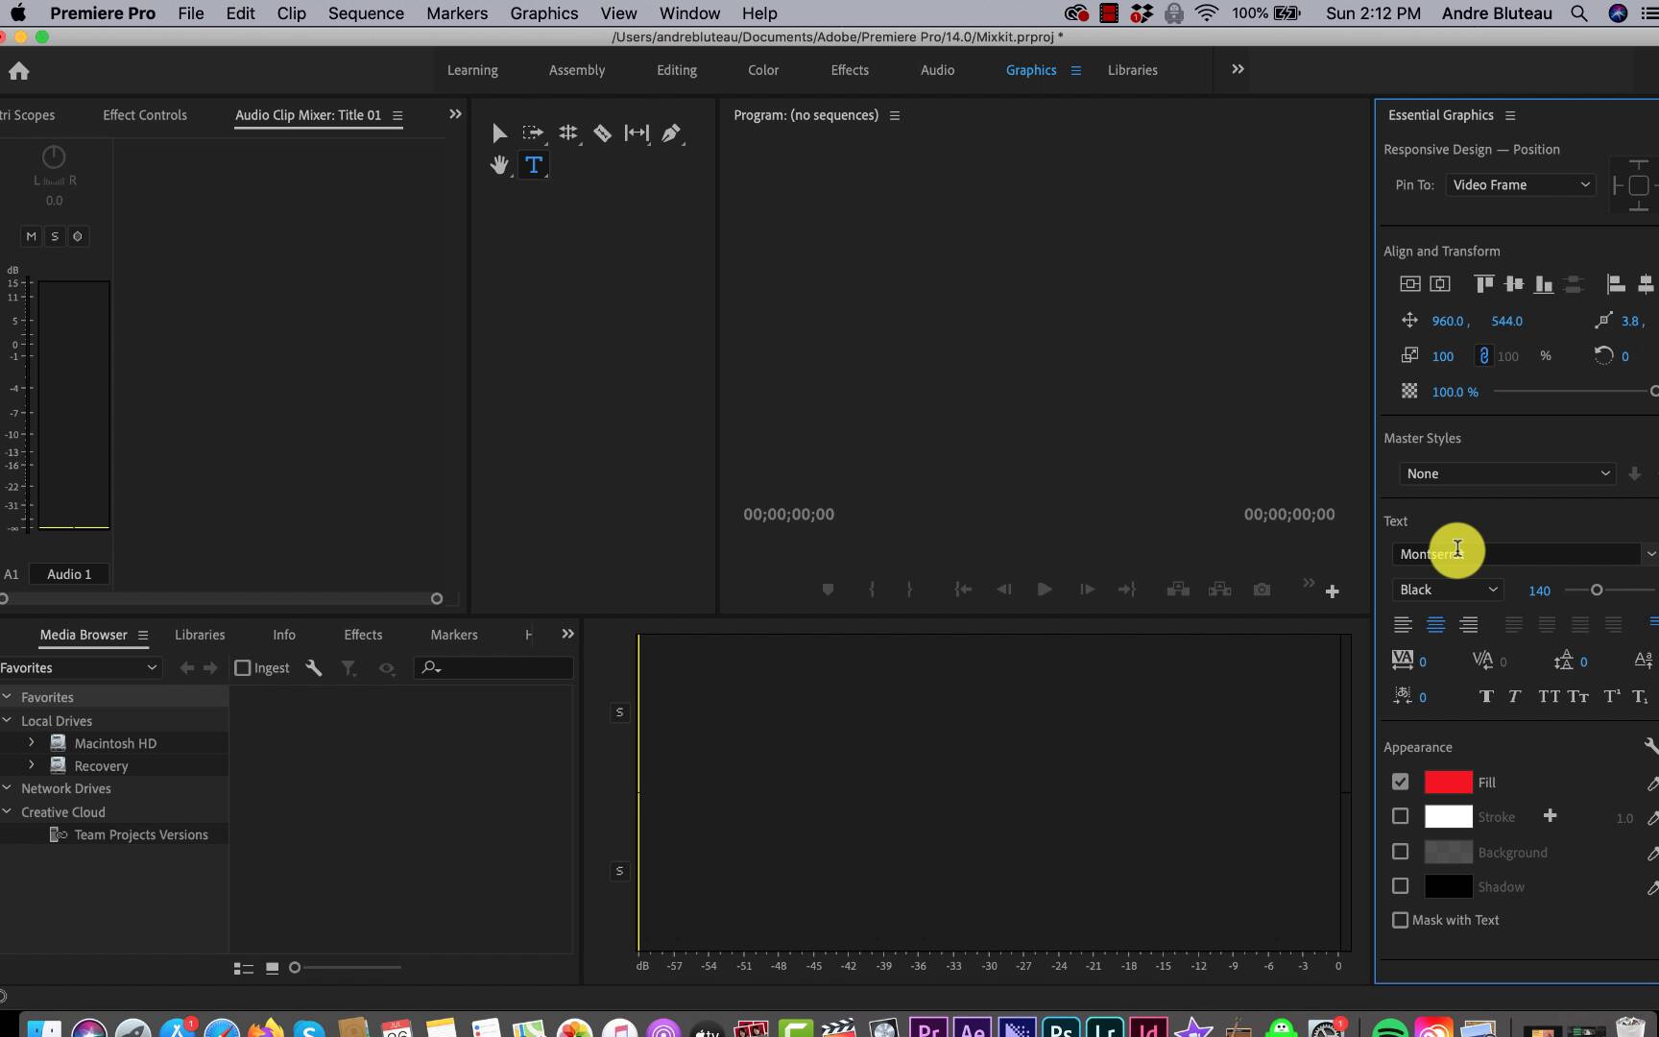Click Align Top in Align and Transform
Image resolution: width=1659 pixels, height=1037 pixels.
(1484, 283)
